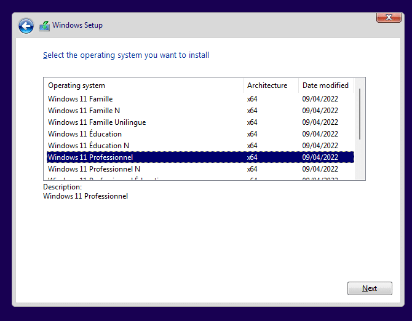Click the blue back arrow button

(26, 26)
